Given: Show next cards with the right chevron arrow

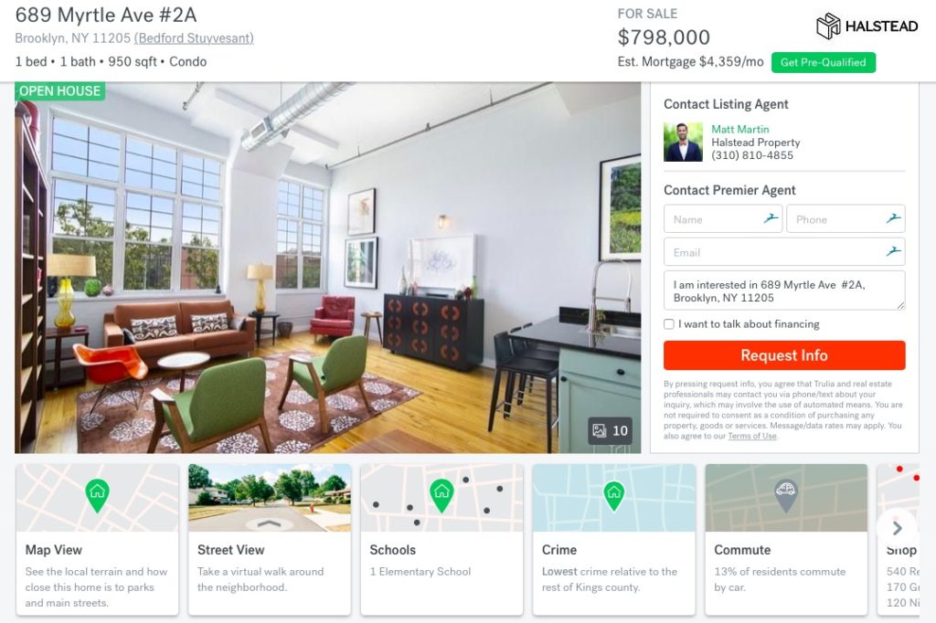Looking at the screenshot, I should click(x=898, y=528).
